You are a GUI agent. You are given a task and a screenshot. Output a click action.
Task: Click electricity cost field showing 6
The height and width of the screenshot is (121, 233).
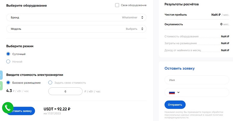[65, 91]
